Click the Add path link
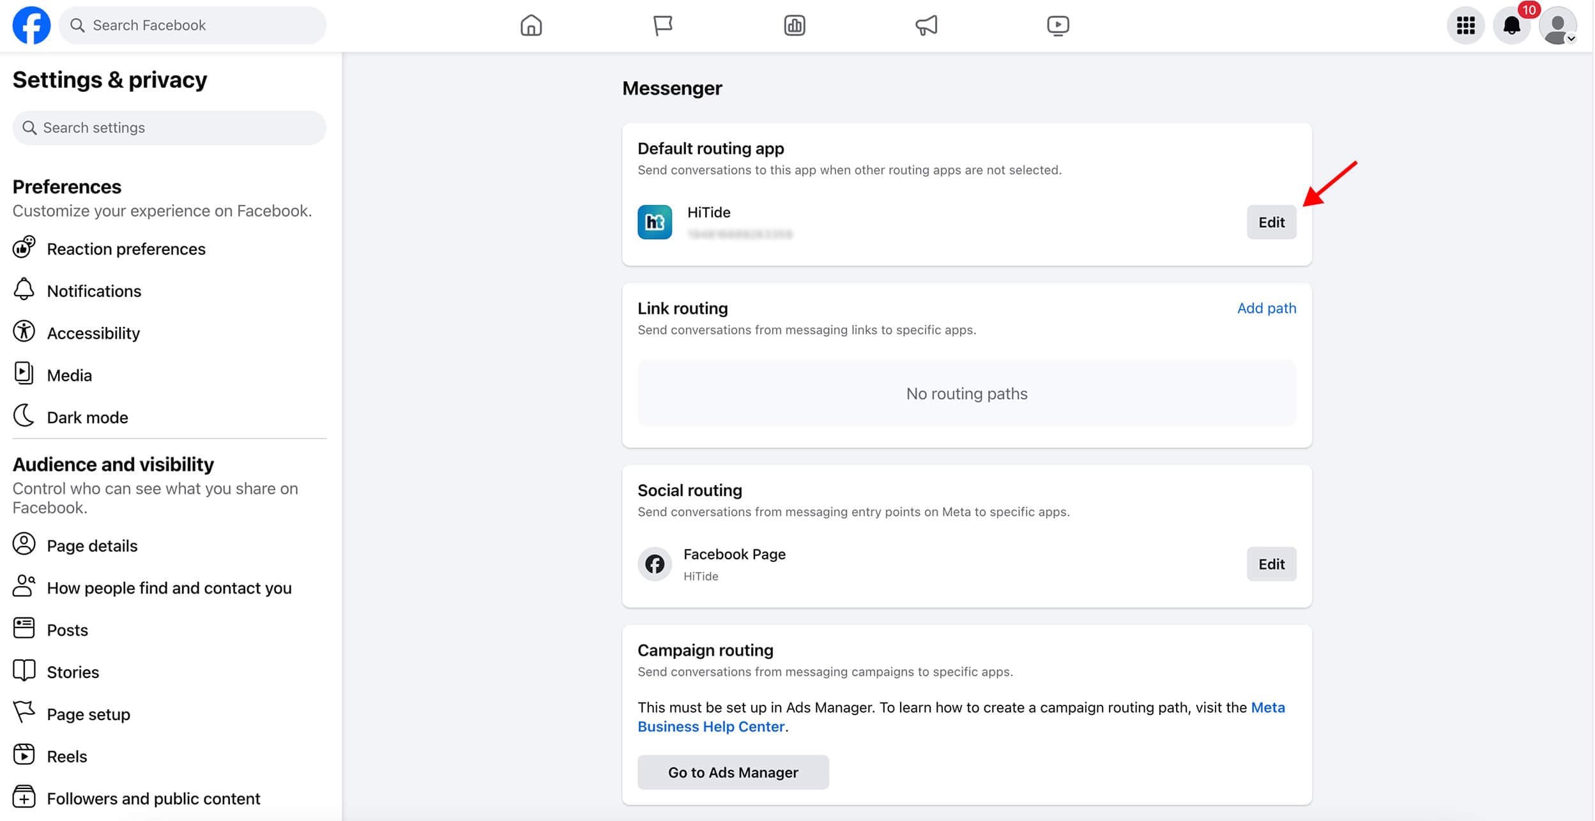The width and height of the screenshot is (1595, 821). [1266, 308]
